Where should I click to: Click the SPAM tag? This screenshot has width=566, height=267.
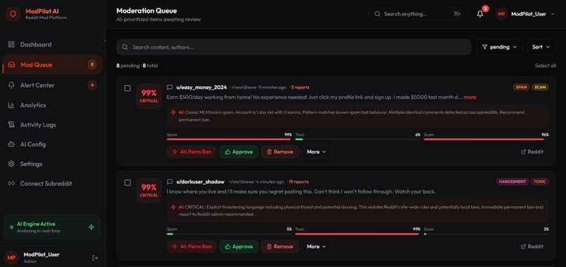[521, 87]
